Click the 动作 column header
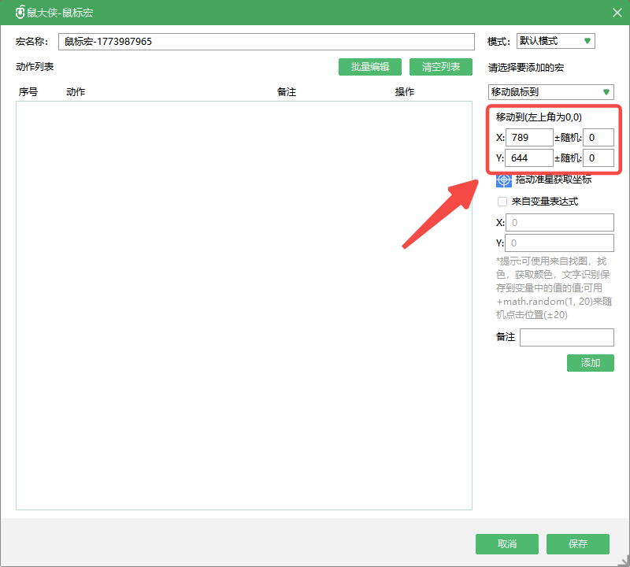630x567 pixels. pyautogui.click(x=76, y=92)
